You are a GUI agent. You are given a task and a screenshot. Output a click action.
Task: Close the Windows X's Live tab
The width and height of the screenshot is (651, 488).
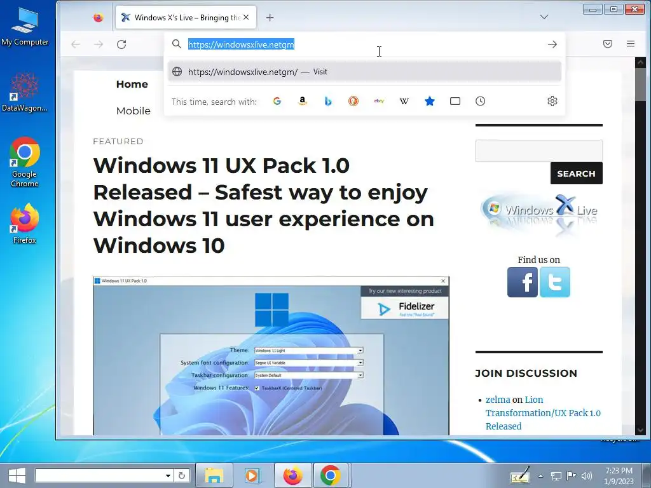point(246,17)
